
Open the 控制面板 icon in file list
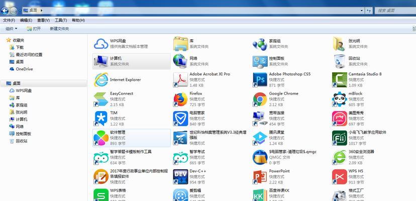click(260, 62)
